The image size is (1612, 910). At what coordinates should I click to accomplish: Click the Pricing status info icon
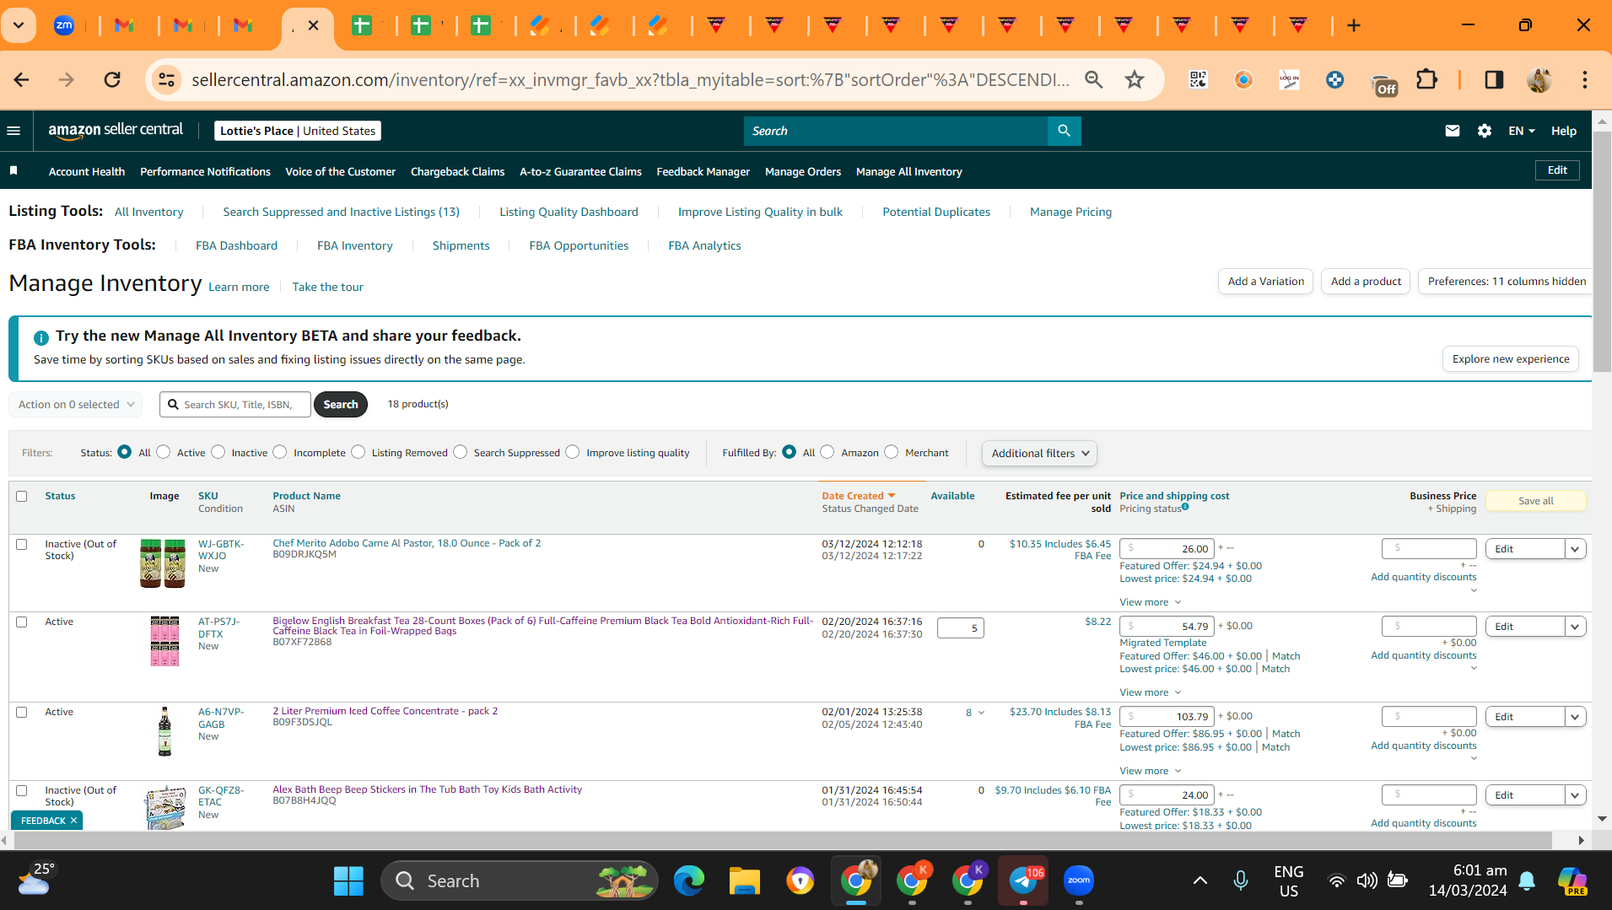(x=1185, y=507)
